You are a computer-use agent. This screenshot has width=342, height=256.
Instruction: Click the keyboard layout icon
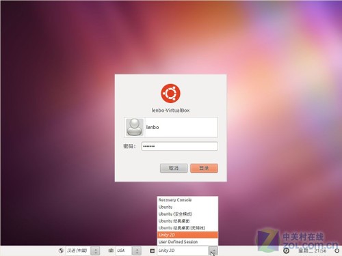tap(111, 251)
